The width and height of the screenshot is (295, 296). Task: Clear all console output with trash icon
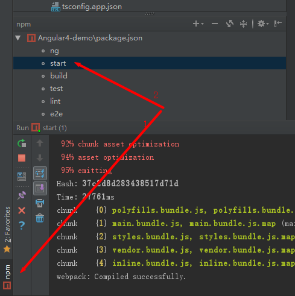(40, 218)
